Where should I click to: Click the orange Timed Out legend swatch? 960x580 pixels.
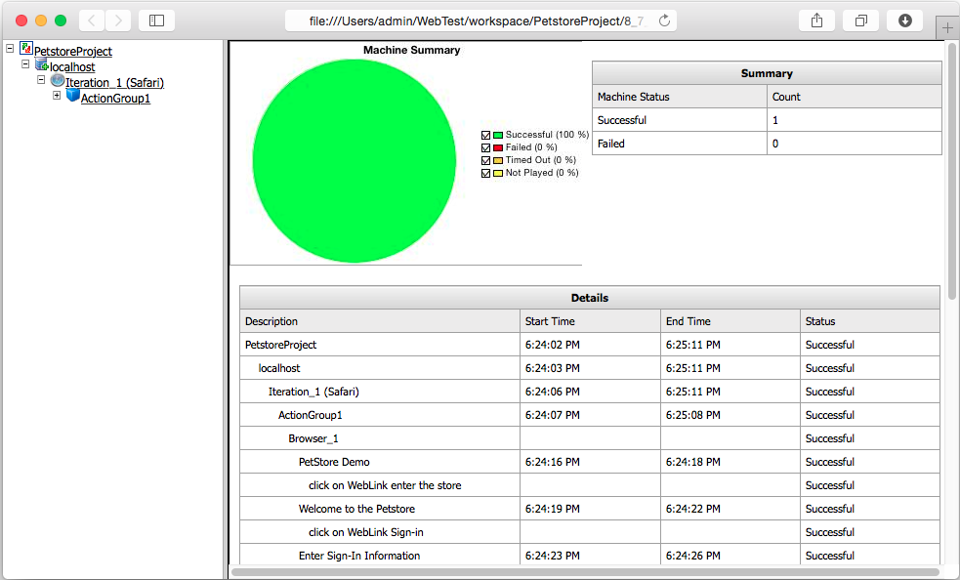pos(498,160)
